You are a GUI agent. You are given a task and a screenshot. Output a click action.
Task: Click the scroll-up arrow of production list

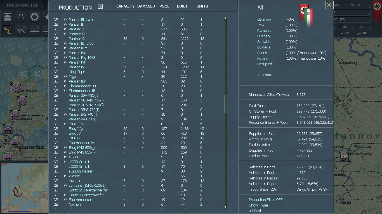[x=225, y=18]
